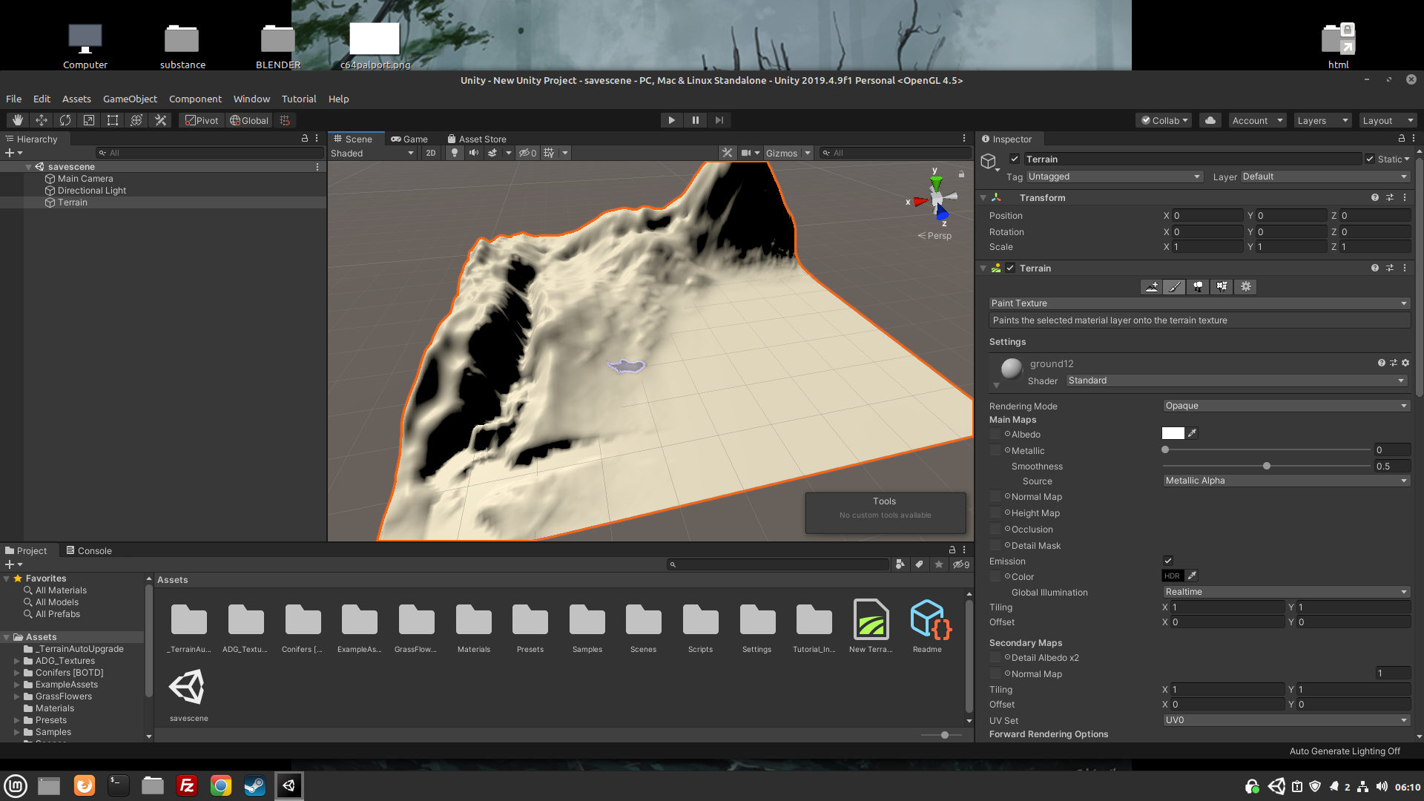Screen dimensions: 1424x801
Task: Select the Rotate tool
Action: tap(65, 120)
